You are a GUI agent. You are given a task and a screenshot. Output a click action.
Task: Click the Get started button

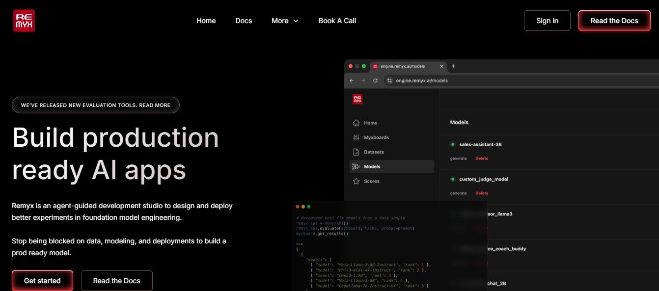42,281
